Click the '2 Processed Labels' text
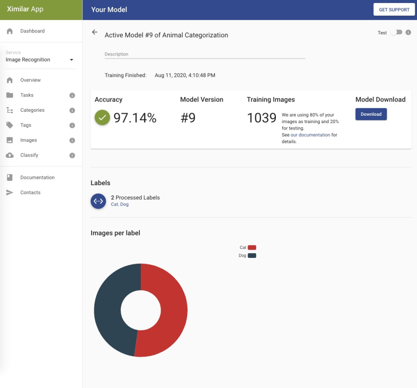This screenshot has height=388, width=417. point(136,198)
